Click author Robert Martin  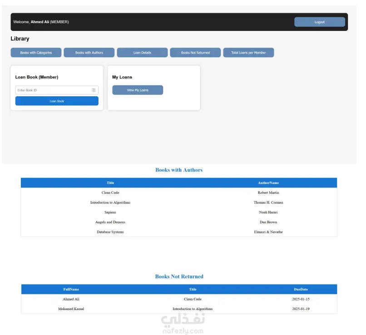click(x=268, y=193)
